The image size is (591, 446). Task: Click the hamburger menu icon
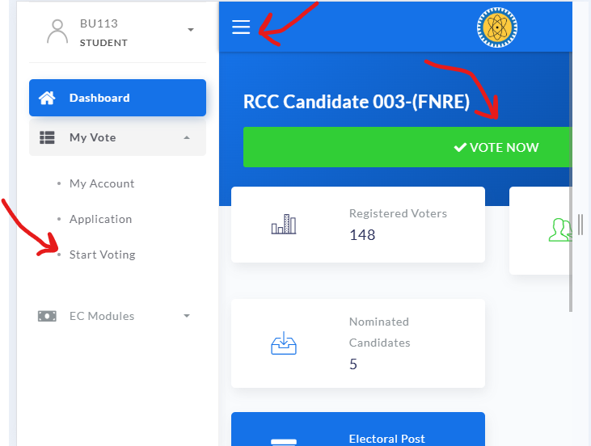point(241,27)
